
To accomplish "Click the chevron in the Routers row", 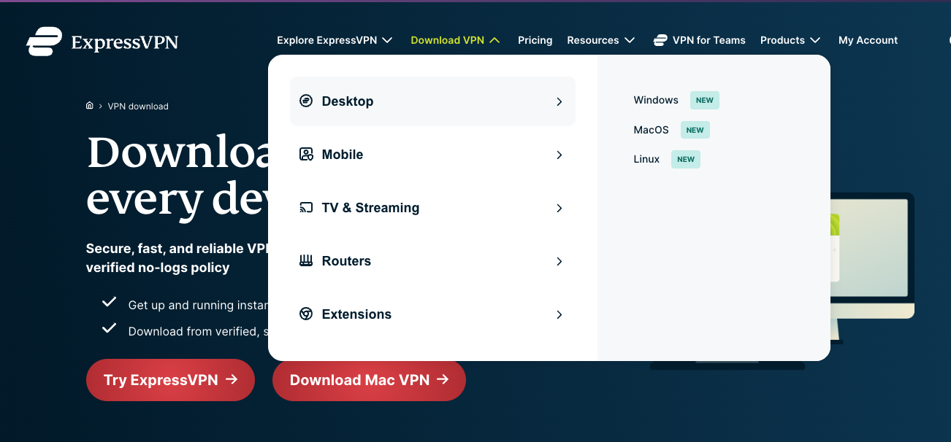I will pos(559,261).
